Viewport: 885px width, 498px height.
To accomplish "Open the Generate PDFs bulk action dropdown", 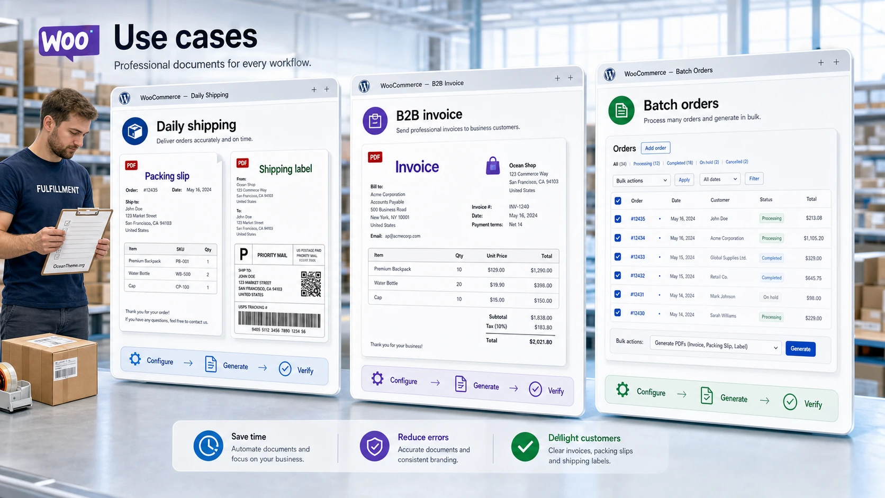I will click(x=716, y=346).
